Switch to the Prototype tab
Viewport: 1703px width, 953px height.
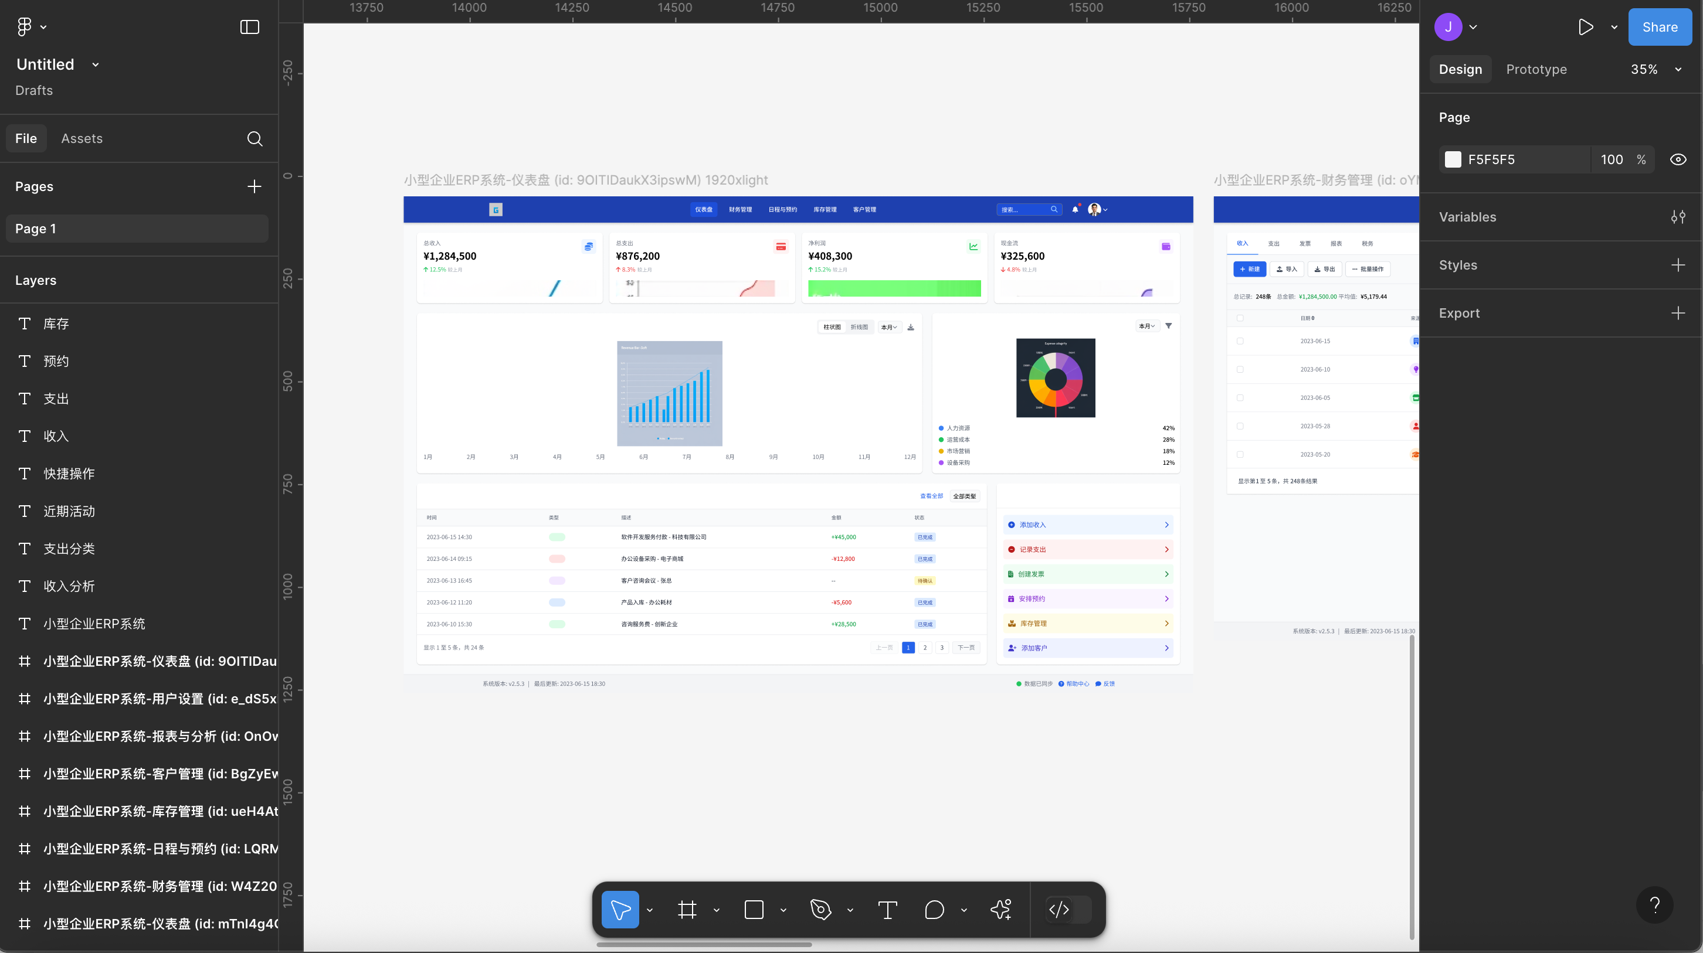pyautogui.click(x=1536, y=69)
